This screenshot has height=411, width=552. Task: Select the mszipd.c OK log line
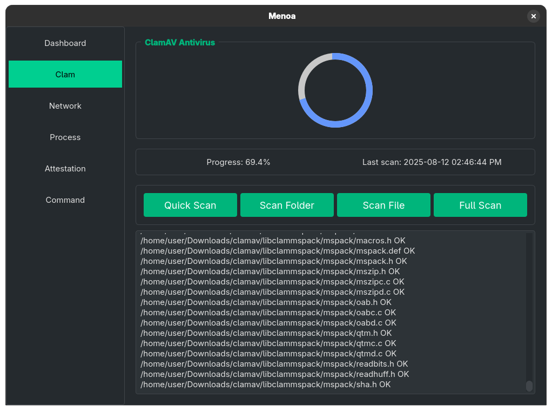coord(272,291)
